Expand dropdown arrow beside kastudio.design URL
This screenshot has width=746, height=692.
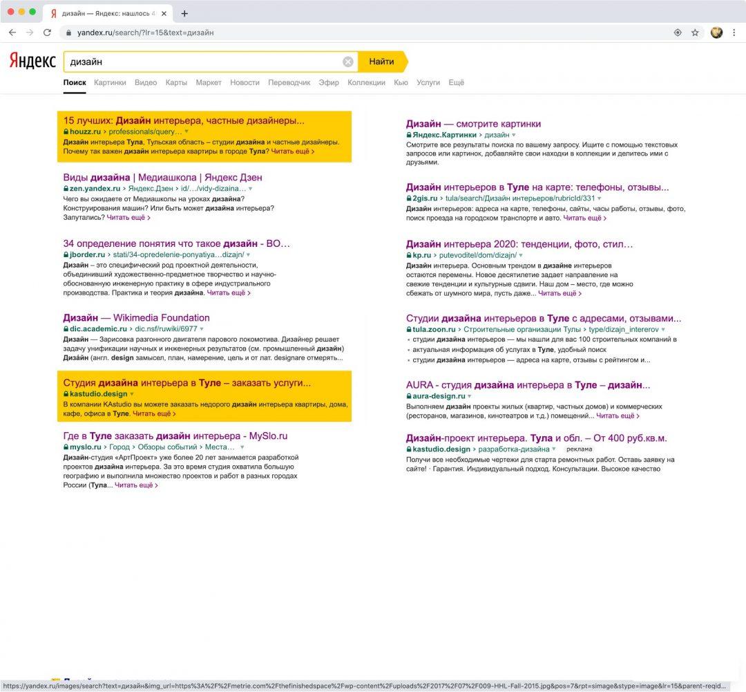pyautogui.click(x=132, y=394)
